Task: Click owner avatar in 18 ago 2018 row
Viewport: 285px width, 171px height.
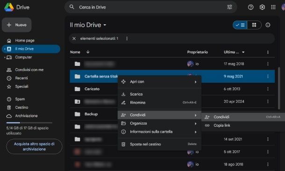Action: tap(190, 164)
